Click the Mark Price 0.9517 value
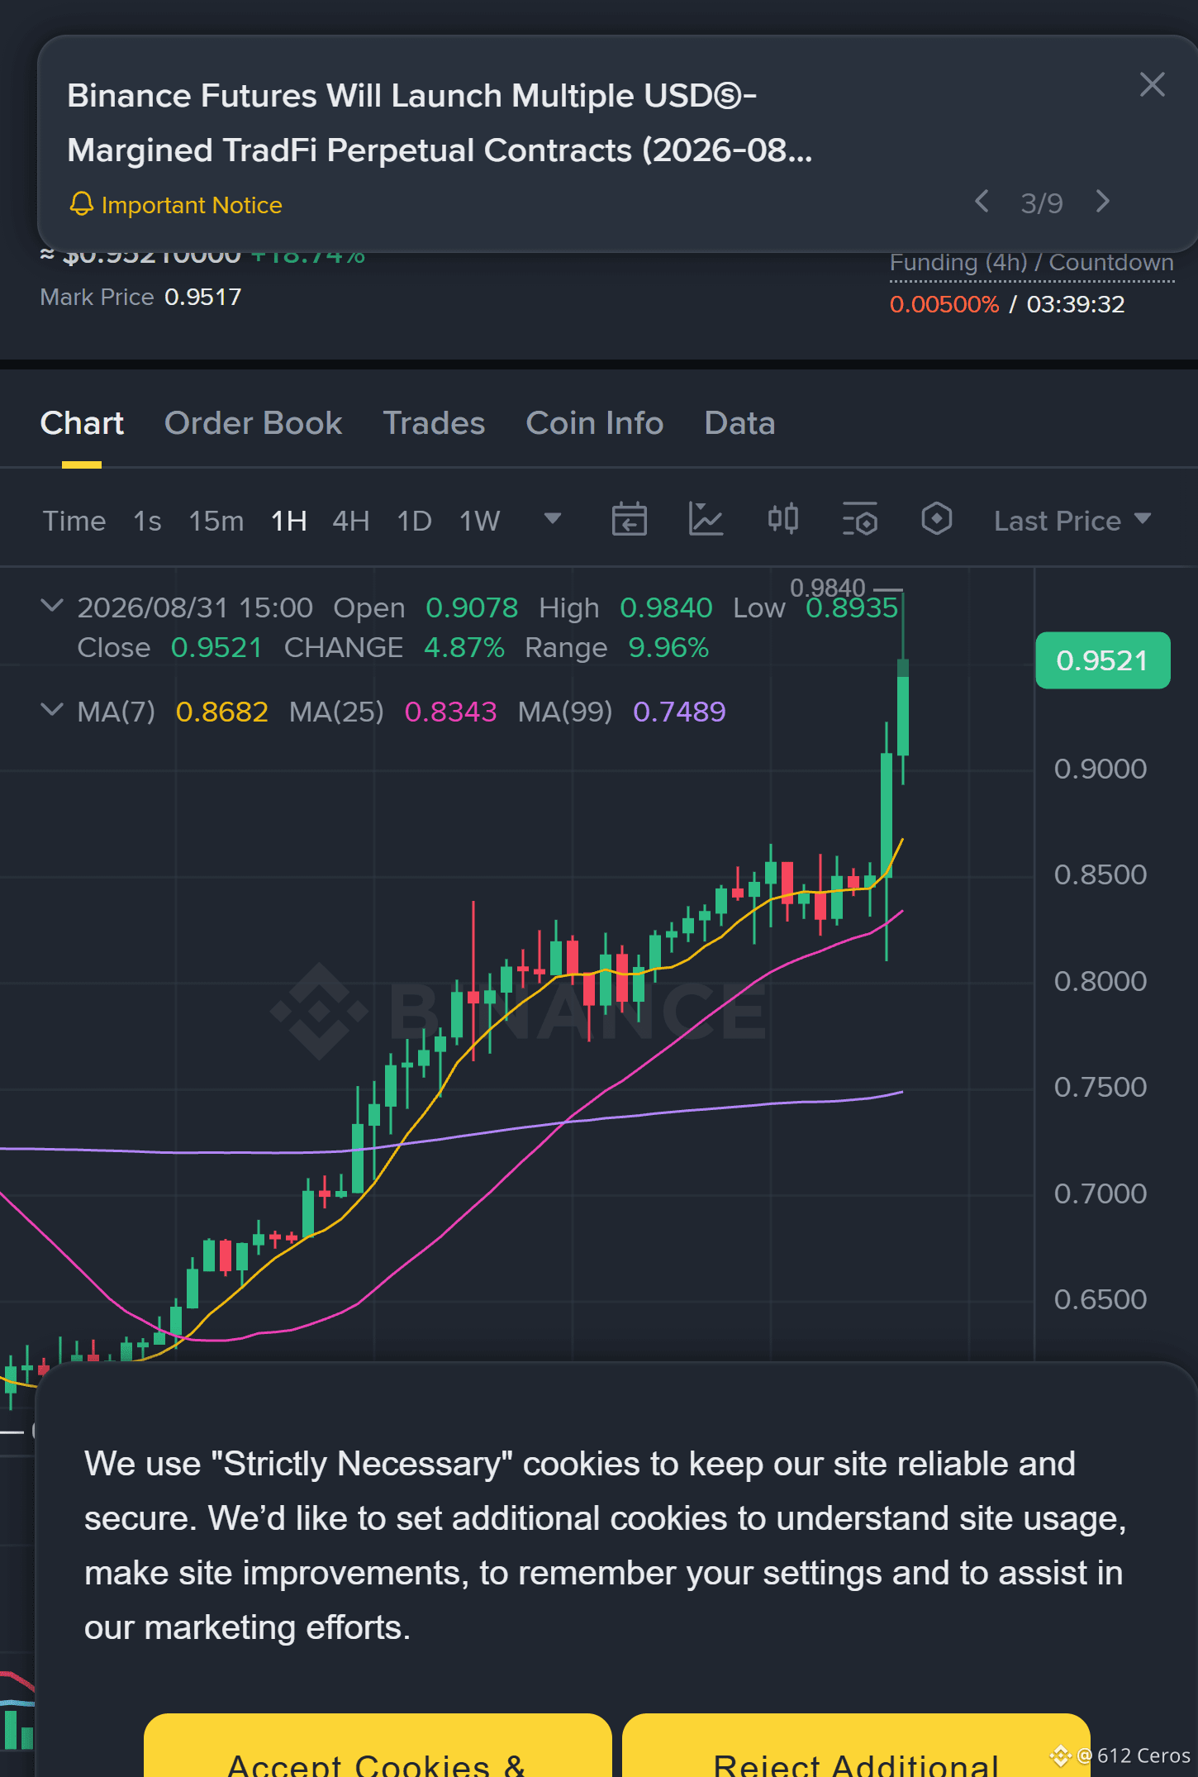Viewport: 1198px width, 1777px height. [x=203, y=297]
